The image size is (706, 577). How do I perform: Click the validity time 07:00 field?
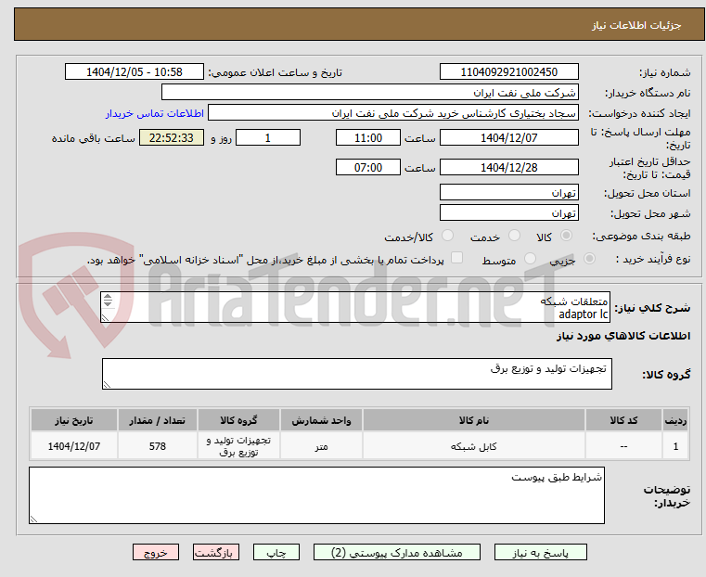coord(368,167)
